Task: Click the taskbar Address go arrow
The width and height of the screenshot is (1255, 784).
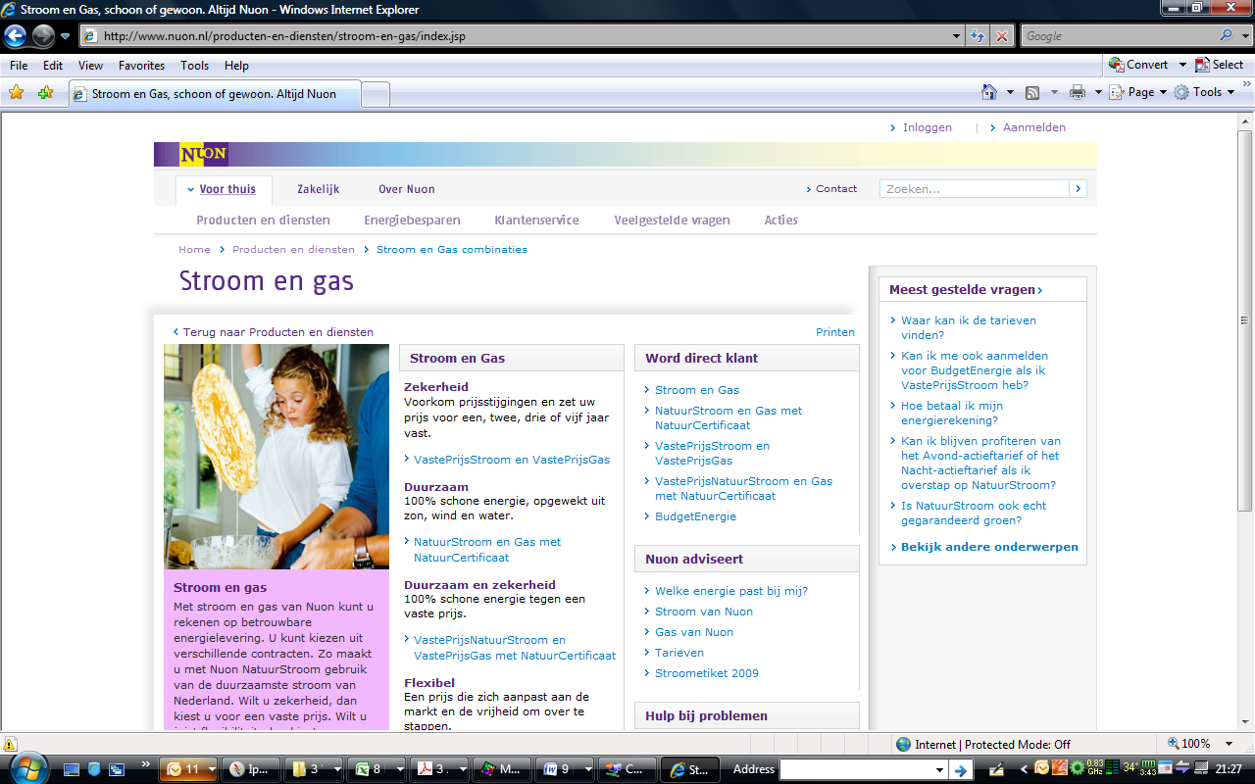Action: pyautogui.click(x=962, y=769)
